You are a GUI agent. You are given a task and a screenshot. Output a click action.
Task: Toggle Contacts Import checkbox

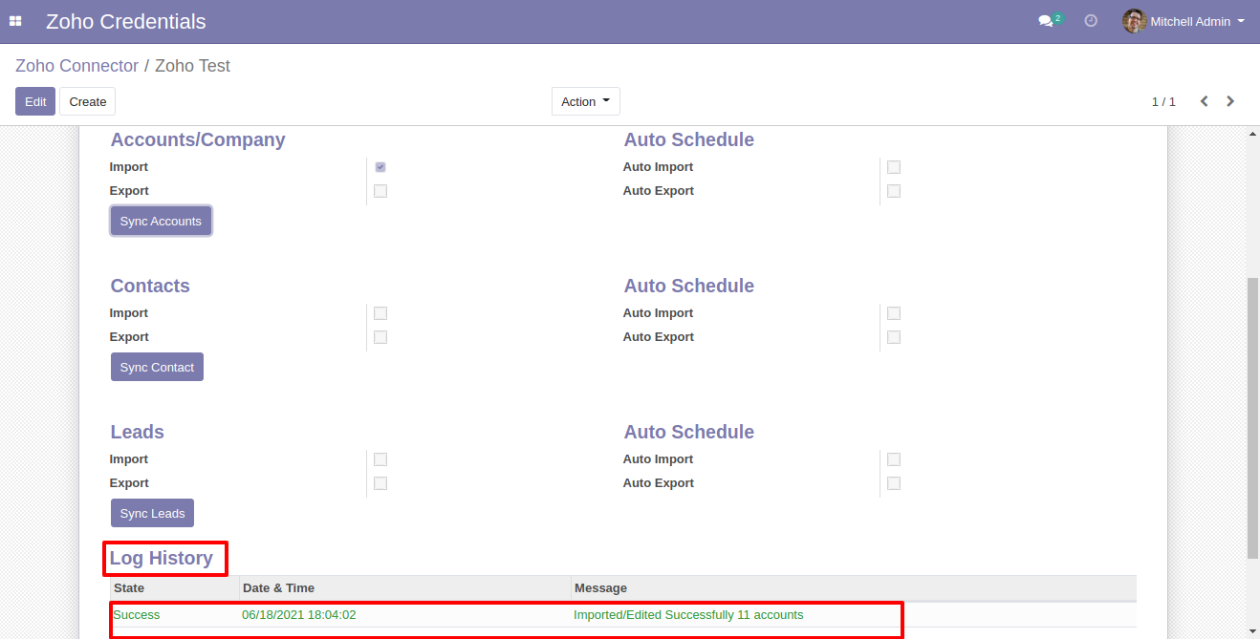380,313
